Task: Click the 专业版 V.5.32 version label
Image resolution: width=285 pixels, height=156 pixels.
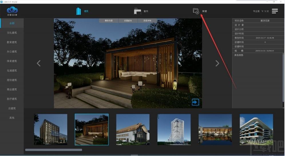Action: (261, 11)
